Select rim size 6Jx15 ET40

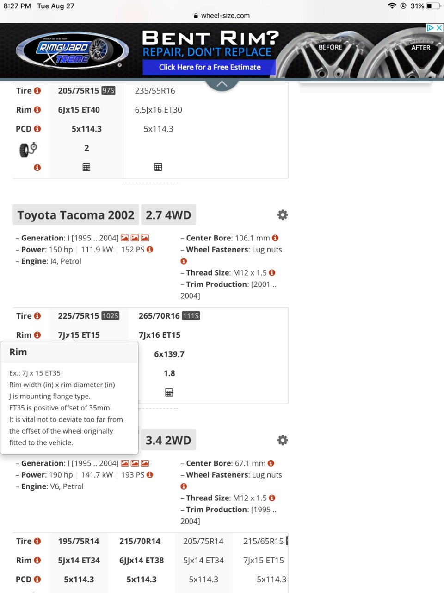(79, 110)
